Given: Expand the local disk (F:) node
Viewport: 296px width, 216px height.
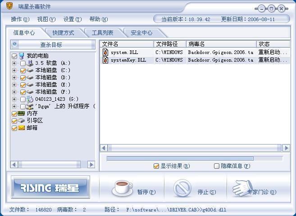Looking at the screenshot, I should pos(14,92).
